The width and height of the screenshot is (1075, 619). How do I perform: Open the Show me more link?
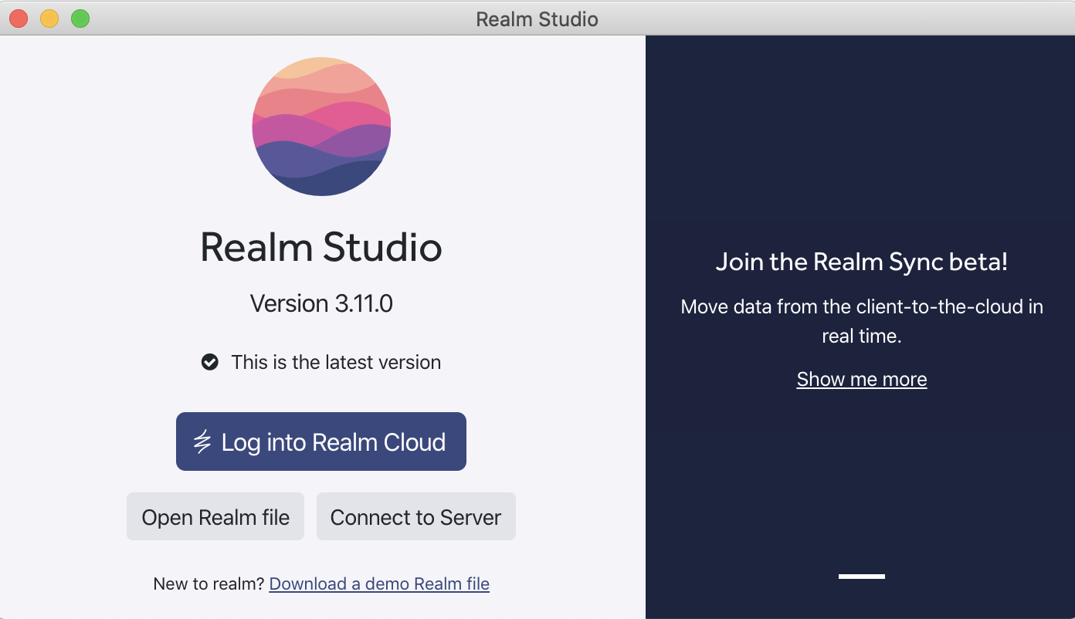(x=862, y=379)
